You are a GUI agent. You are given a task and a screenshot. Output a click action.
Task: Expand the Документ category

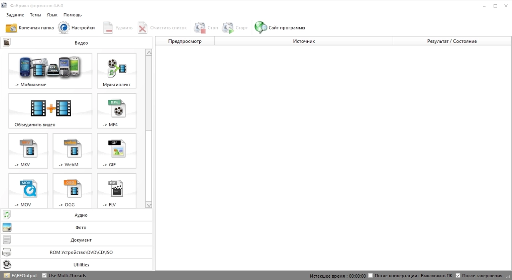coord(76,240)
